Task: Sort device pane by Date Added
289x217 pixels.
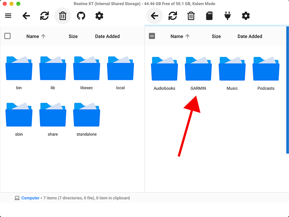Action: pyautogui.click(x=250, y=36)
